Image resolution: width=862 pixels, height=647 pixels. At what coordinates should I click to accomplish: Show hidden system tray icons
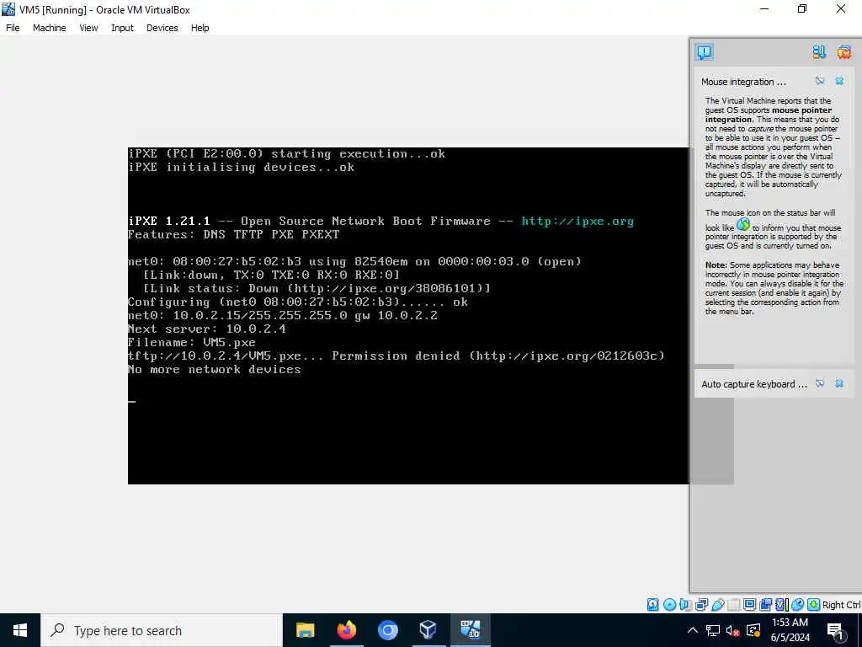(x=693, y=630)
